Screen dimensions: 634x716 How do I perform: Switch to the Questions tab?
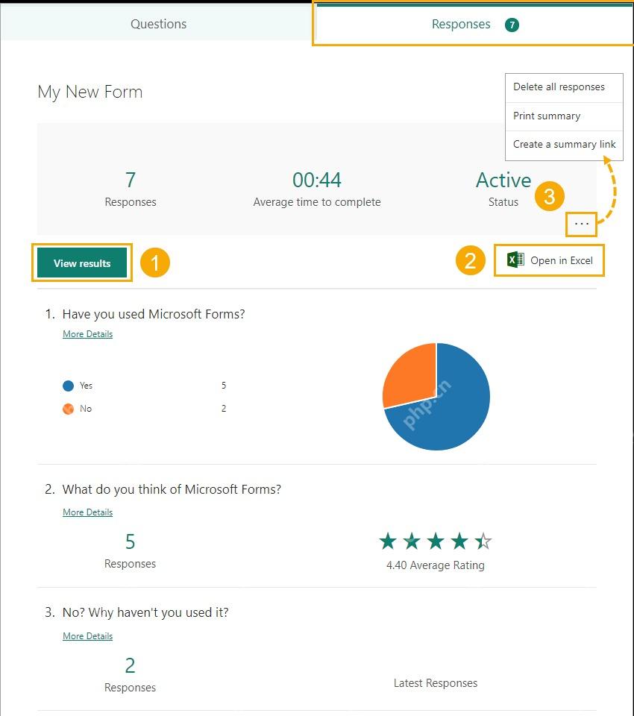click(158, 24)
